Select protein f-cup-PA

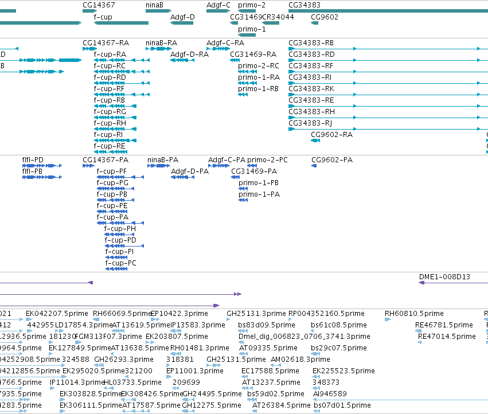click(x=112, y=217)
